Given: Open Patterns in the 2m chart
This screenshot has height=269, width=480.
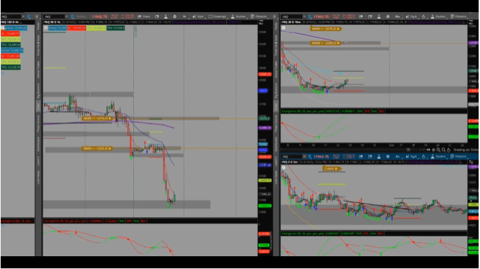Looking at the screenshot, I should [458, 157].
